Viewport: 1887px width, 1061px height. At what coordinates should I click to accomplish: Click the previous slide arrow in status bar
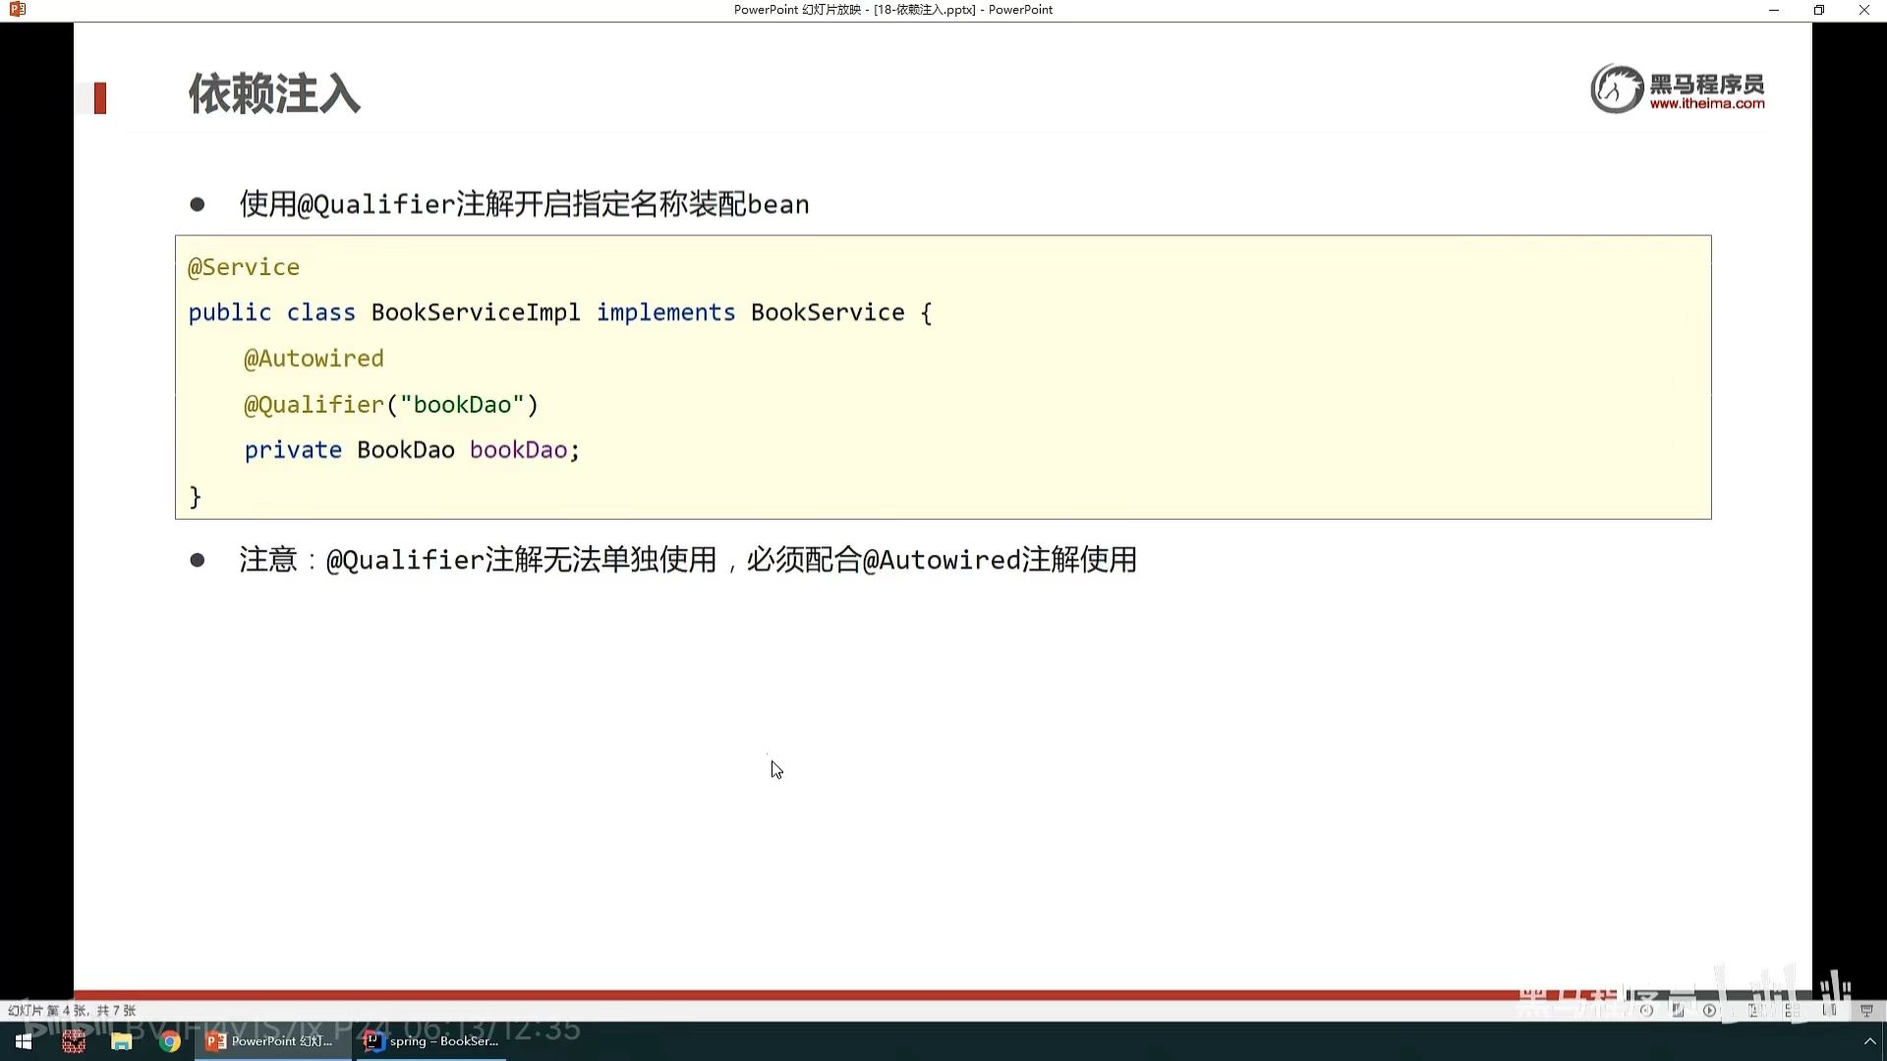(x=1646, y=1010)
